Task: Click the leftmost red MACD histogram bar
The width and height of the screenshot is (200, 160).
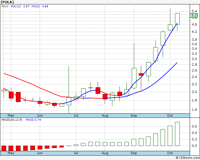Action: (x=4, y=148)
